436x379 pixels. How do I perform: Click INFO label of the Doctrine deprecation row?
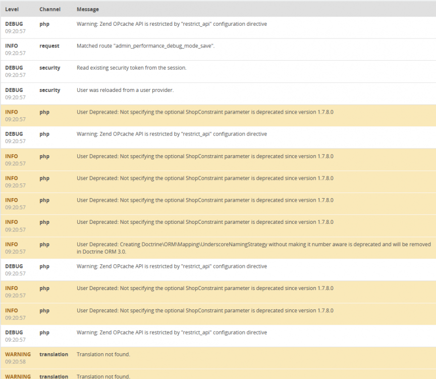11,245
